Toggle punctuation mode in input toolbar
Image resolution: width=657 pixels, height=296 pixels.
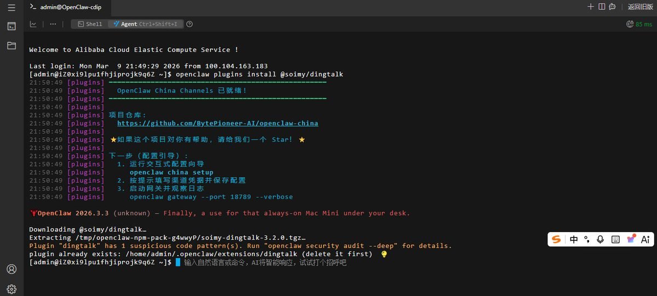(587, 239)
